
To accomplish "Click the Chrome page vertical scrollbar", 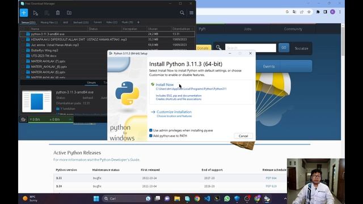I will tap(343, 41).
